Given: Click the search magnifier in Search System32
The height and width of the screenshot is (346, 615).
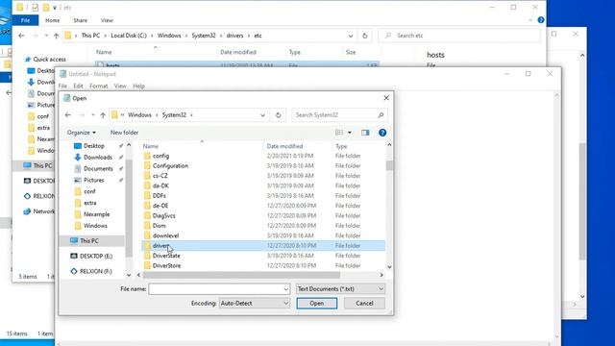Looking at the screenshot, I should point(381,115).
